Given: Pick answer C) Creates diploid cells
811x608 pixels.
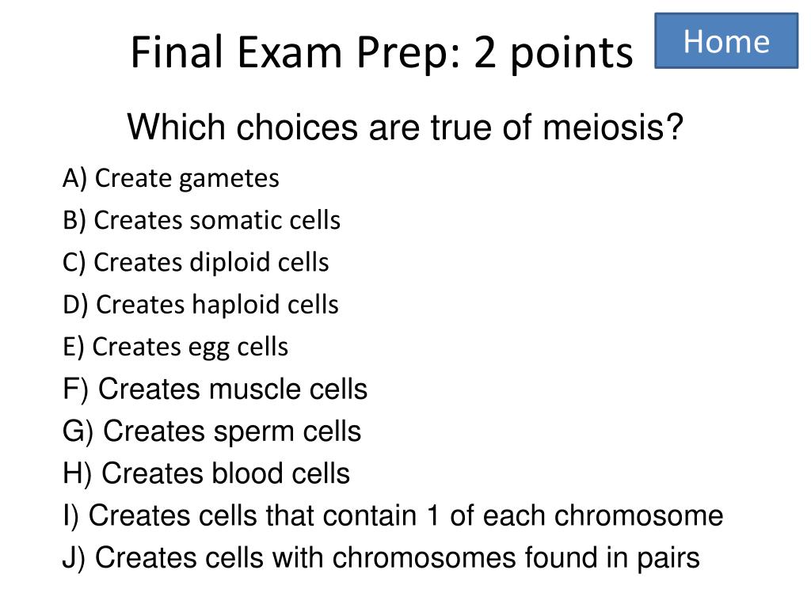Looking at the screenshot, I should pos(196,262).
